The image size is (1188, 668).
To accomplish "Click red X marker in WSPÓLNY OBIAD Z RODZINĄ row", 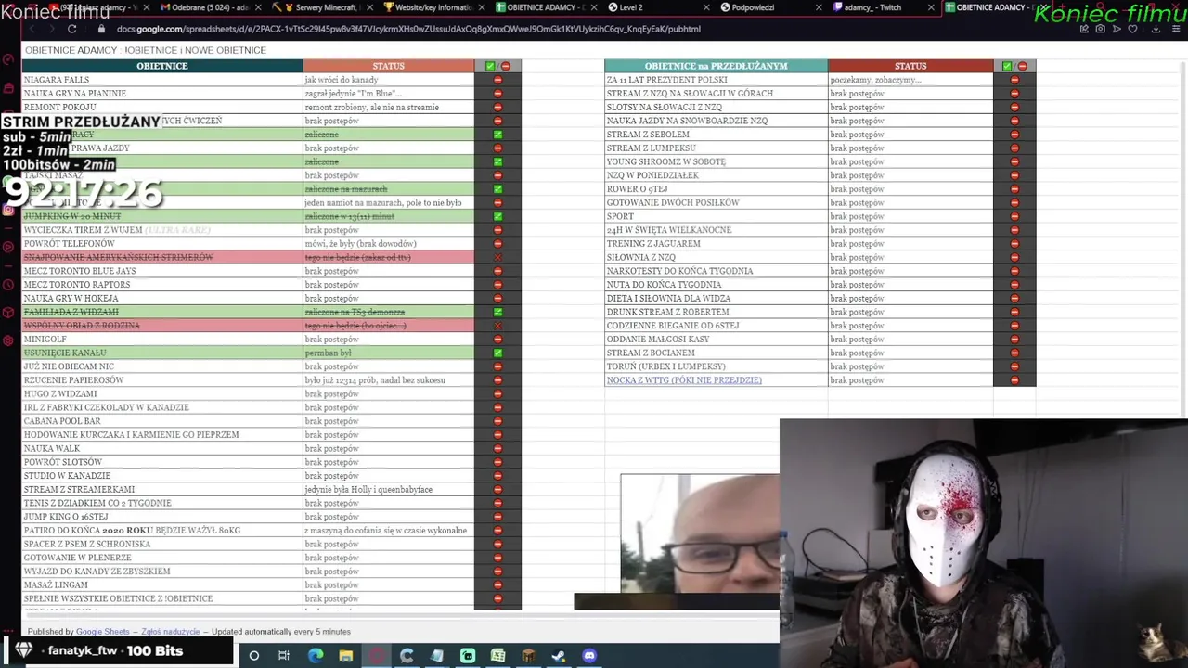I will click(497, 326).
